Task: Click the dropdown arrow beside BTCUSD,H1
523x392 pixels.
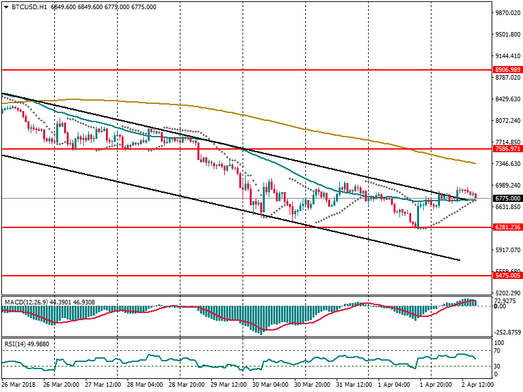Action: click(x=5, y=7)
